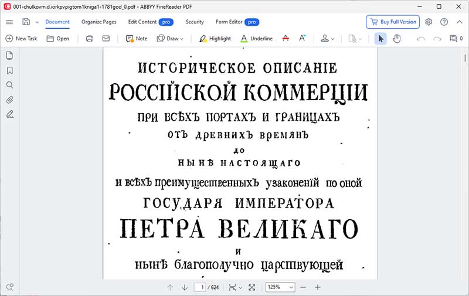The width and height of the screenshot is (469, 296).
Task: Toggle the Highlight markup tool
Action: pos(215,39)
